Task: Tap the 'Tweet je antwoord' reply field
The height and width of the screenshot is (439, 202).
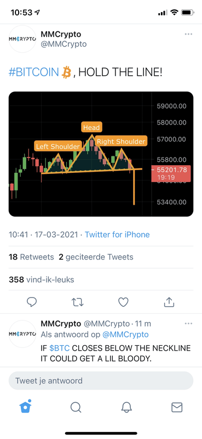Action: [x=101, y=381]
